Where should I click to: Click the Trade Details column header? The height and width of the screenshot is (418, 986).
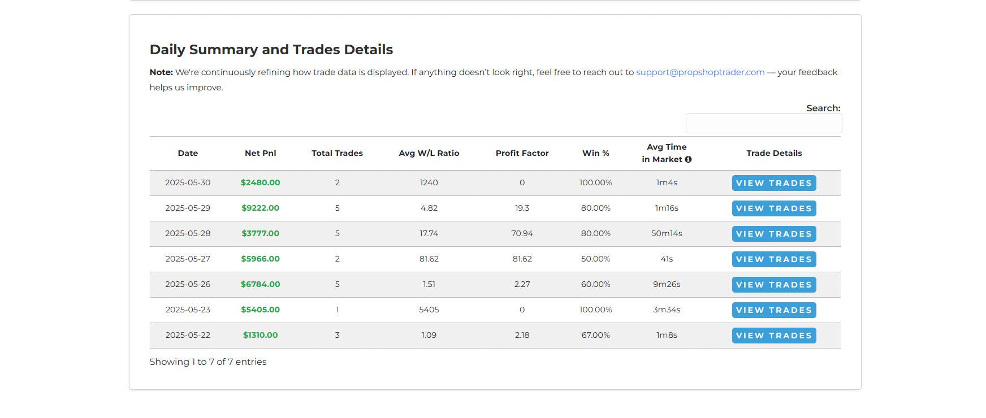coord(774,153)
